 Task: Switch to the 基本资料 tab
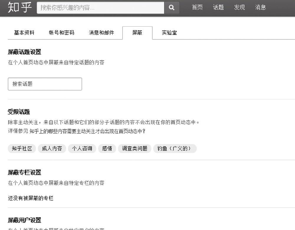[x=24, y=33]
